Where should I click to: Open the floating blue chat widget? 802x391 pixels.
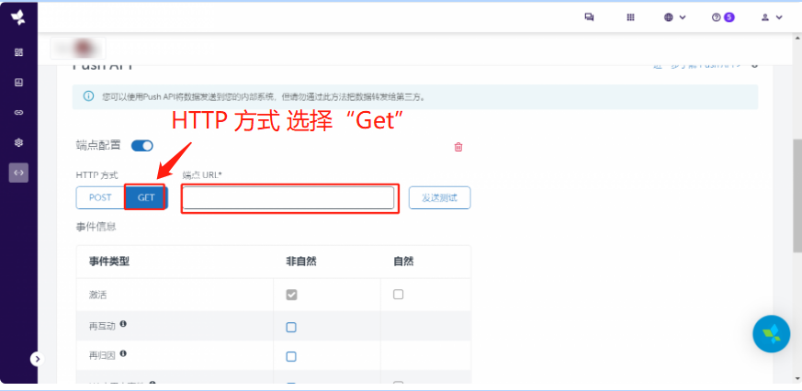coord(772,333)
